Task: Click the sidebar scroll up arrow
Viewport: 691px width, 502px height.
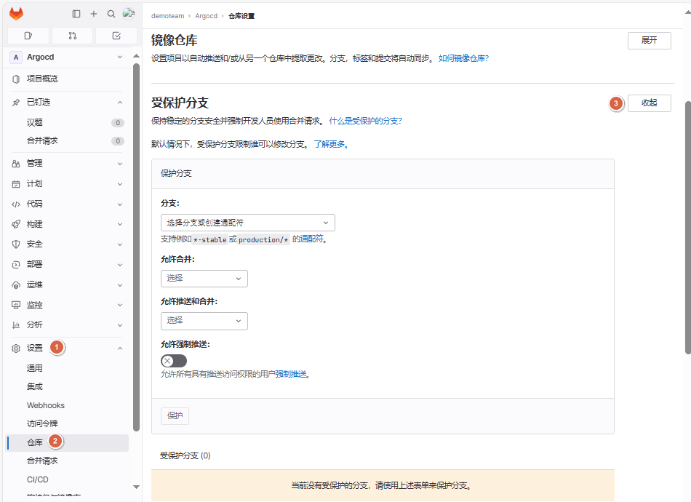Action: (x=136, y=56)
